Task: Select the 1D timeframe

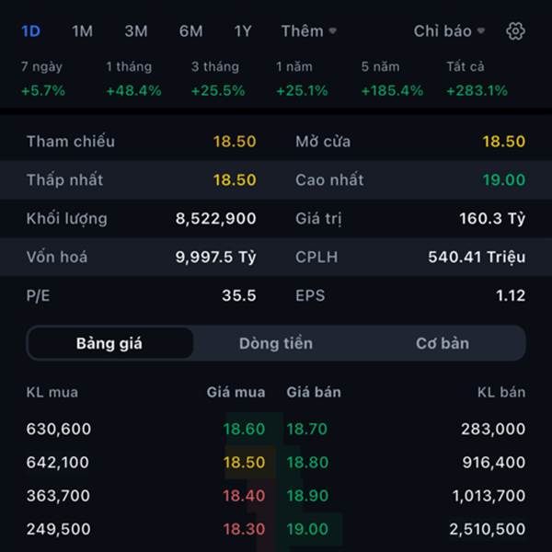Action: coord(31,31)
